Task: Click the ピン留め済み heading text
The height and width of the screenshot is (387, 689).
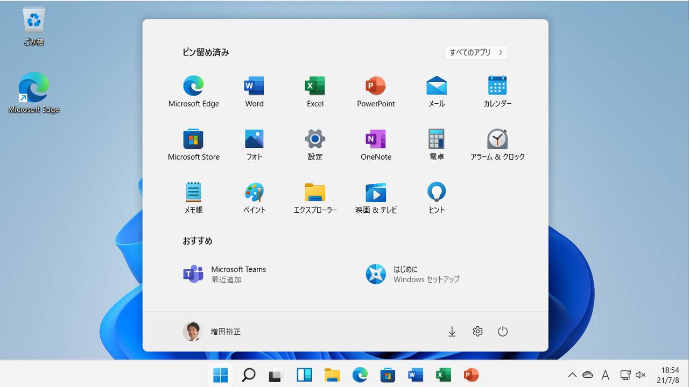Action: pyautogui.click(x=206, y=52)
